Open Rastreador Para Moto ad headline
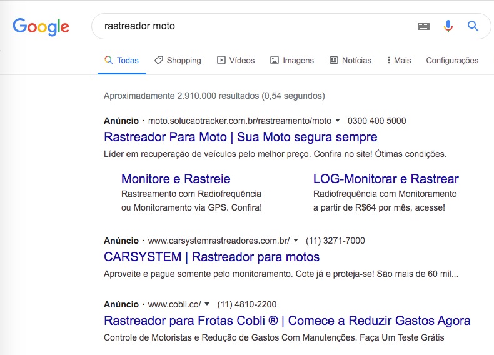Screen dimensions: 494x355 point(240,137)
